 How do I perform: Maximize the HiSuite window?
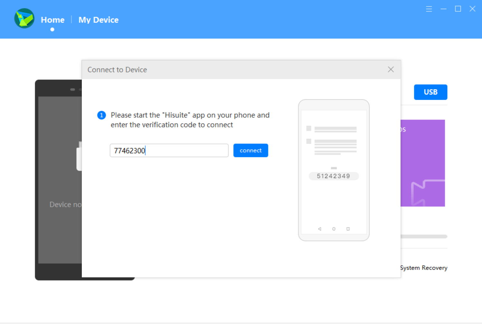pos(458,9)
